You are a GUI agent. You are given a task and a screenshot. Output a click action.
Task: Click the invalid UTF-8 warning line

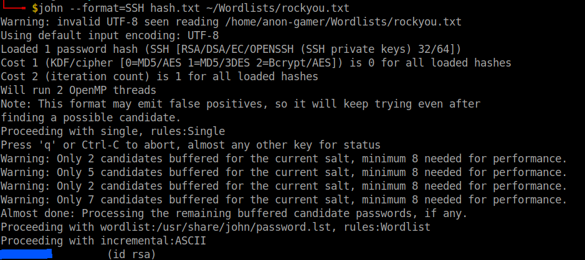pyautogui.click(x=231, y=22)
